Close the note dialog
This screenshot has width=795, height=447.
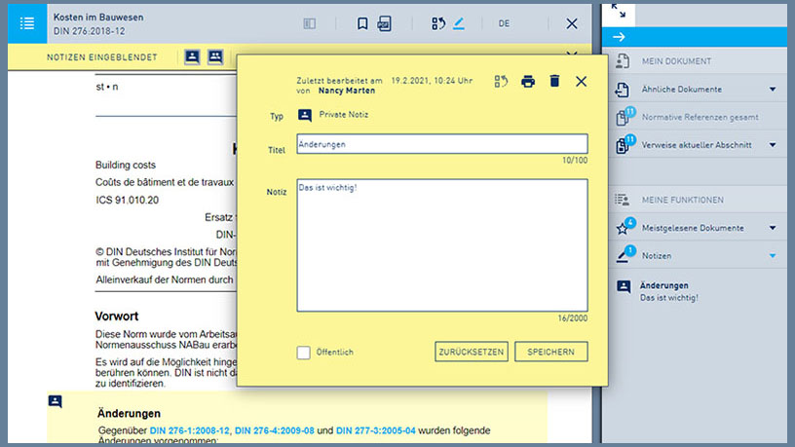coord(581,81)
